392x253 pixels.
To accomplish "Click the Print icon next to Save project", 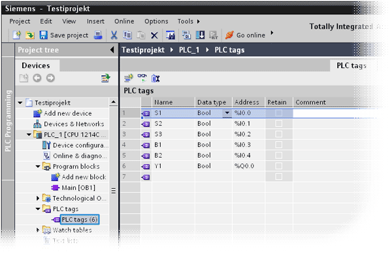I will (98, 35).
